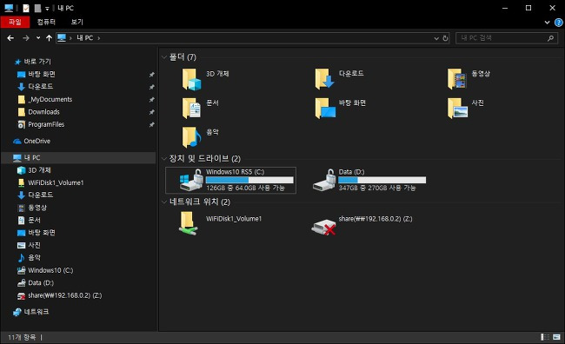Collapse the 네트워크 위치 (2) group
The image size is (565, 344).
click(x=164, y=202)
